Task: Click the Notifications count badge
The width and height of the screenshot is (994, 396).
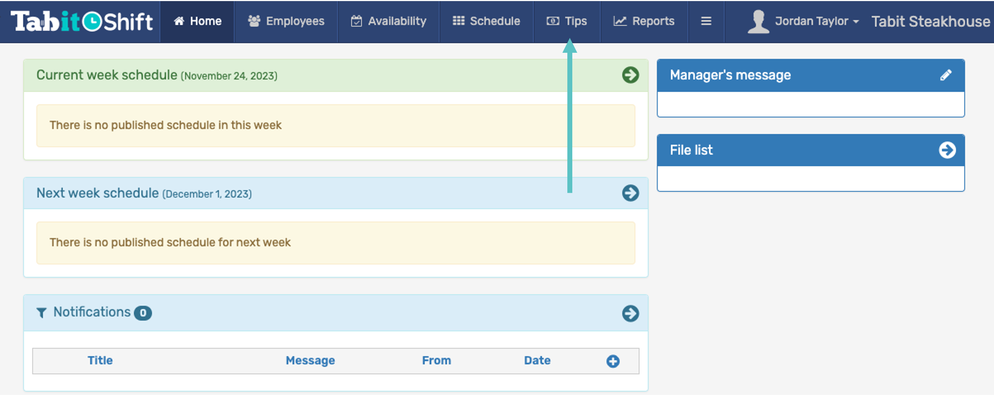Action: point(143,313)
